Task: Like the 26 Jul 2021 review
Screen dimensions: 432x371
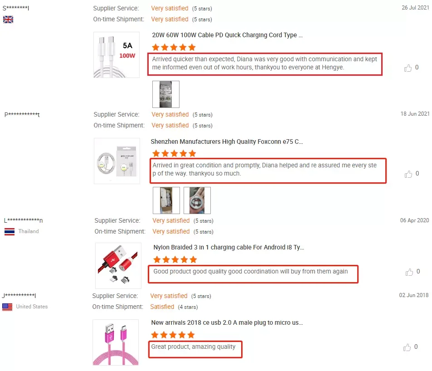Action: 408,68
